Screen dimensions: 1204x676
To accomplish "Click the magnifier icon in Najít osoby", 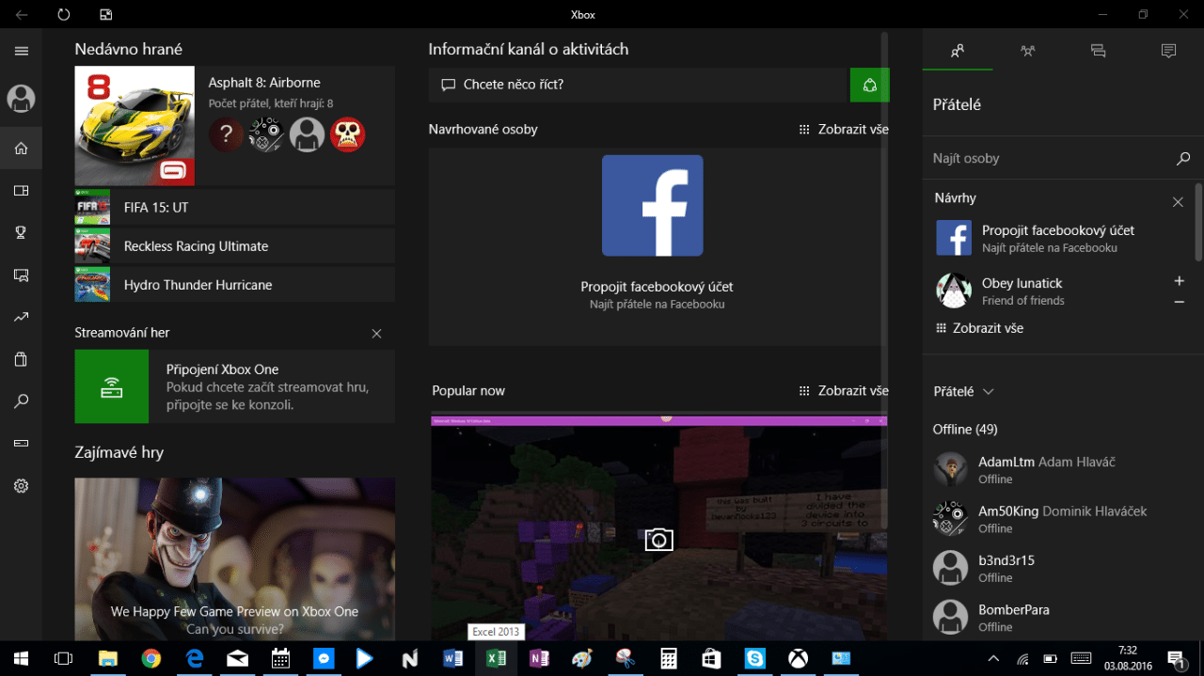I will pyautogui.click(x=1183, y=159).
